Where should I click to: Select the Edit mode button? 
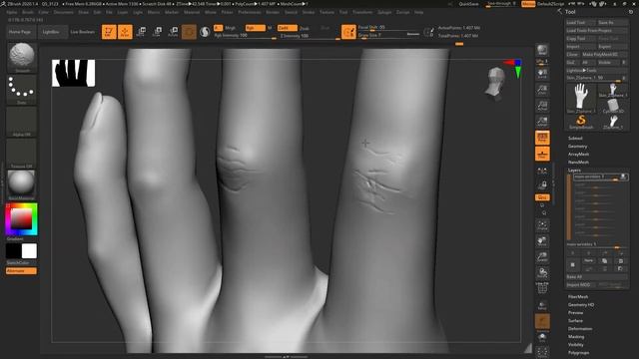[x=109, y=32]
